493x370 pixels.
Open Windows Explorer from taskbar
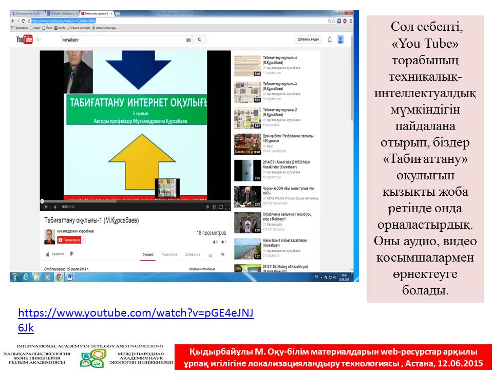[37, 277]
